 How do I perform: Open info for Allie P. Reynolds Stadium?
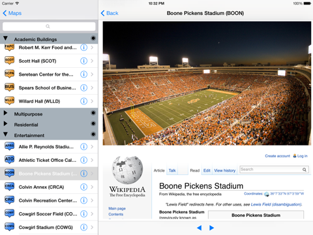[x=83, y=147]
